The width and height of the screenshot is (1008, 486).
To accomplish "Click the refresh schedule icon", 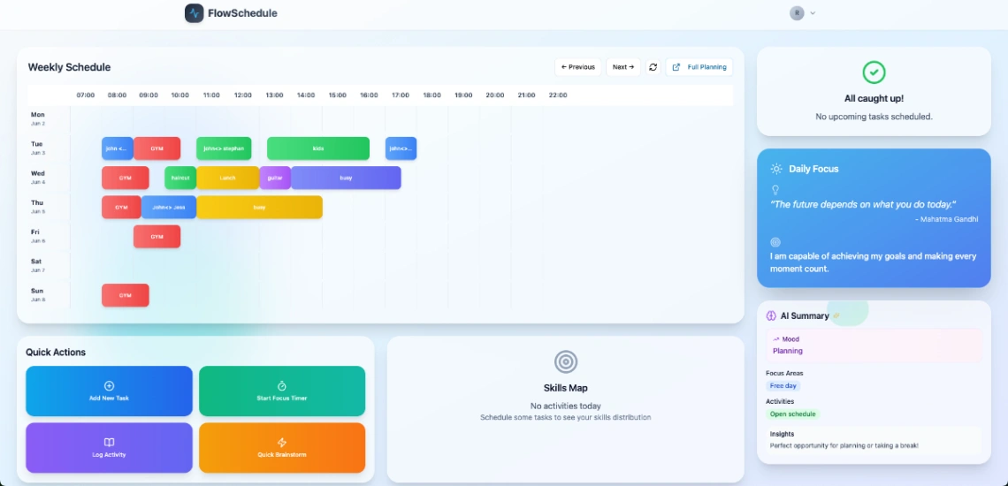I will click(x=653, y=67).
